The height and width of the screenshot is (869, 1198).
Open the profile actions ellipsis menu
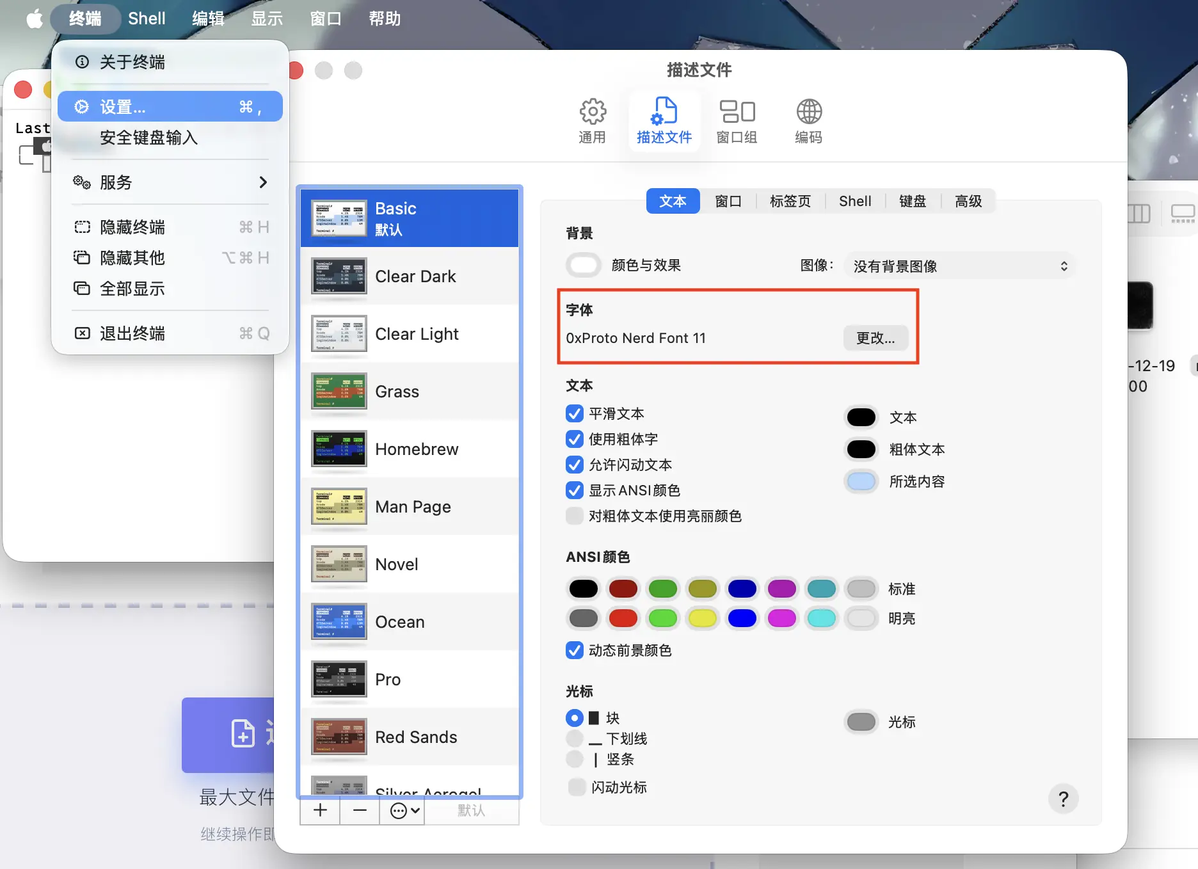tap(402, 810)
